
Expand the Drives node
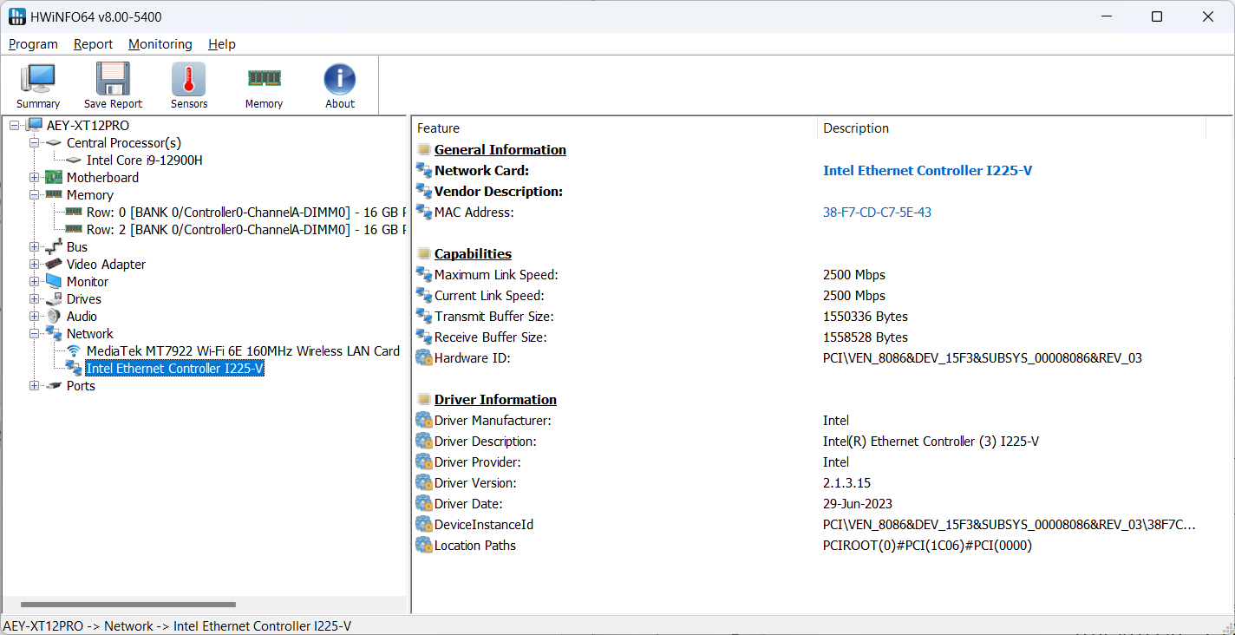pos(34,299)
